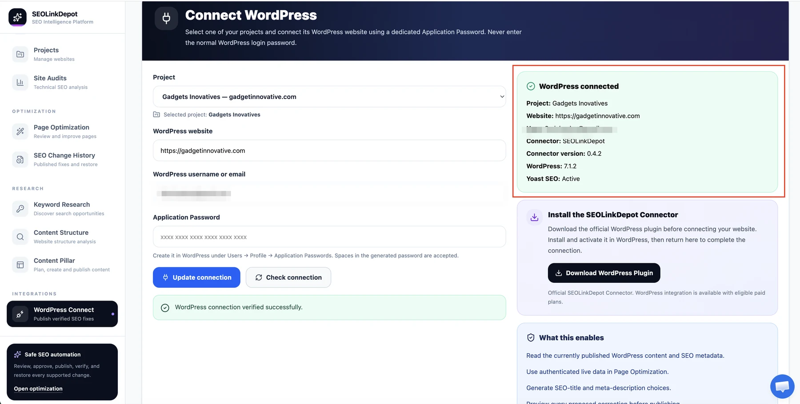
Task: Click the Projects sidebar icon
Action: tap(20, 54)
